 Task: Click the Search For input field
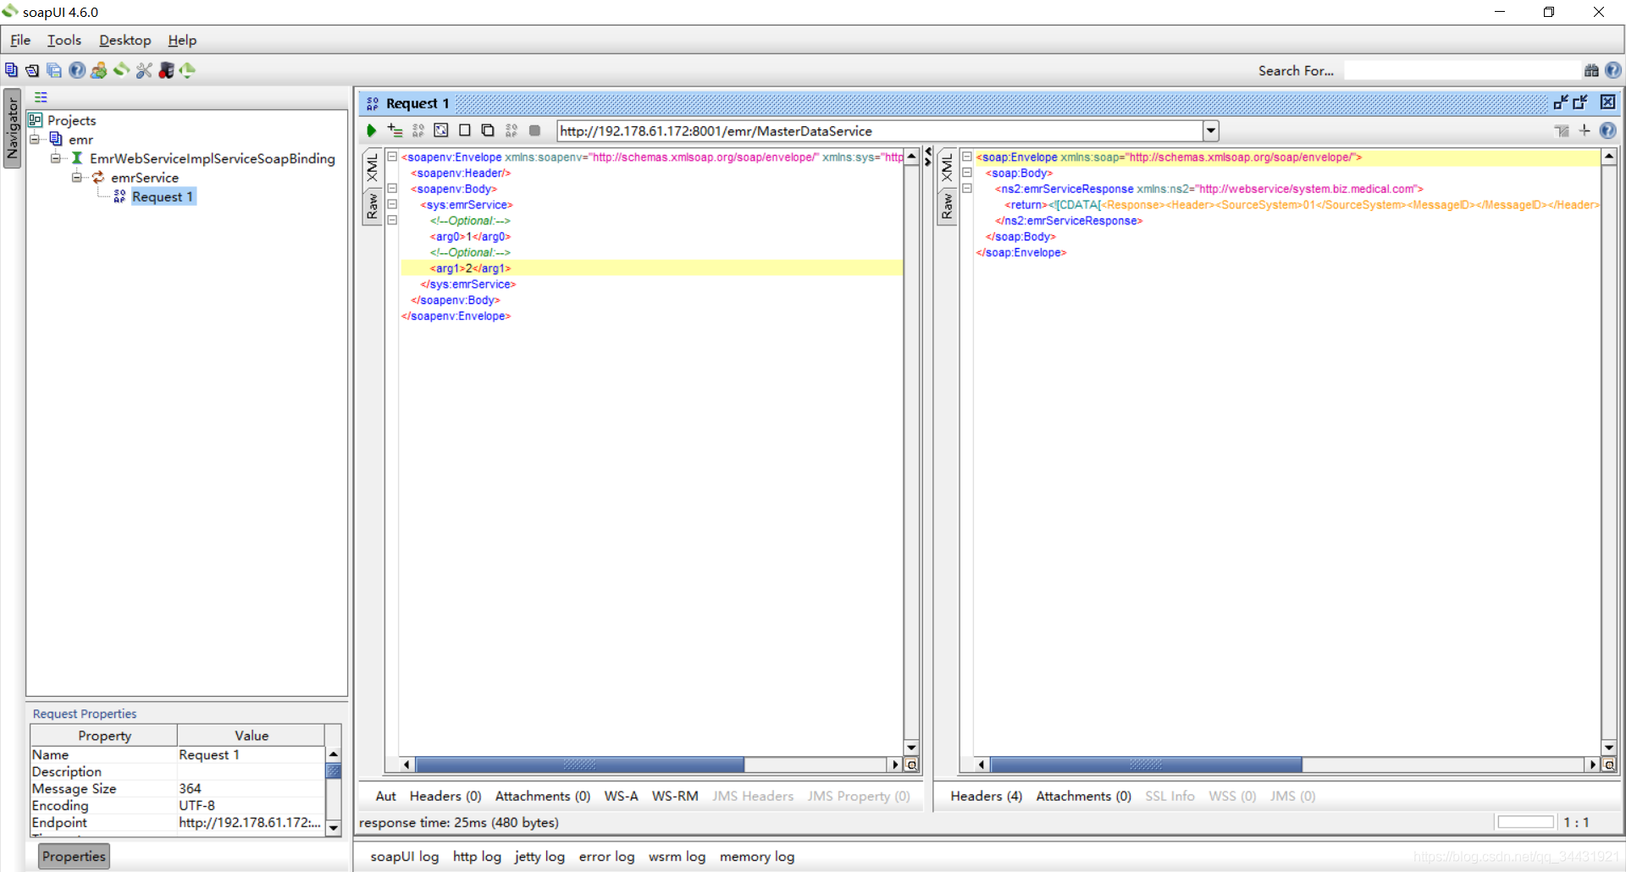1463,70
